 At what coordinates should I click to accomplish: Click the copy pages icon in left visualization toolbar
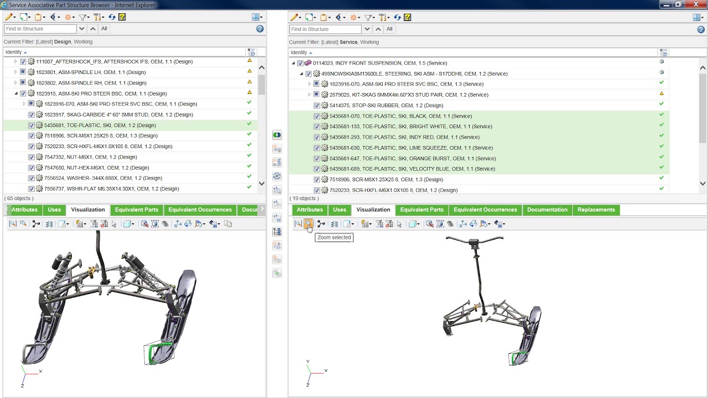pyautogui.click(x=228, y=224)
